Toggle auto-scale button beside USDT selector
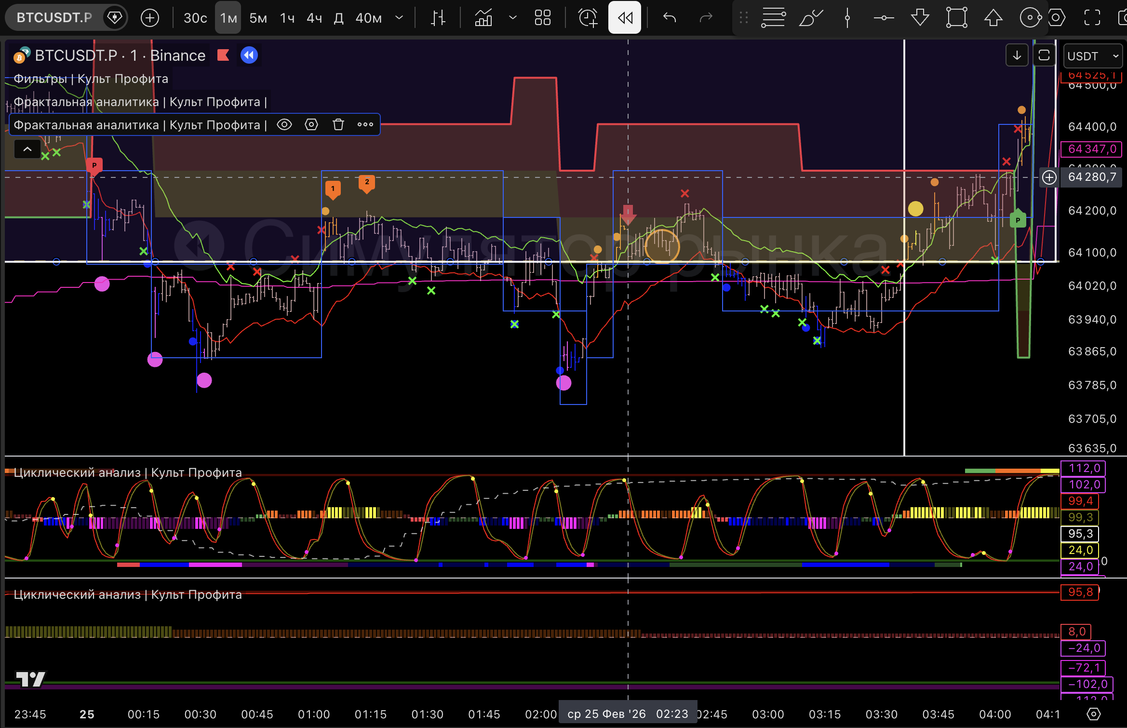1127x728 pixels. 1044,56
